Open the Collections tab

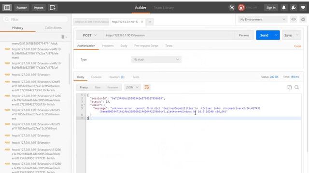click(53, 28)
